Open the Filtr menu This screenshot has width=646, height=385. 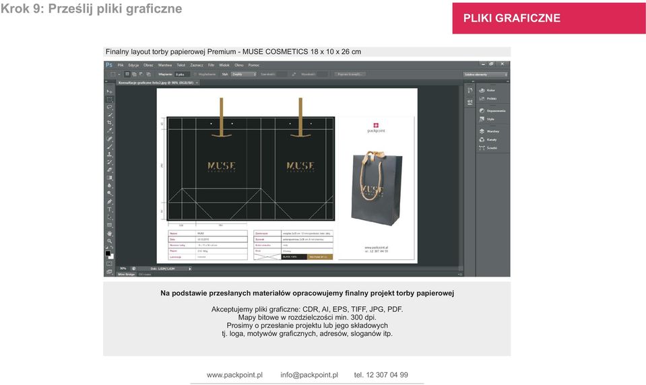click(211, 65)
